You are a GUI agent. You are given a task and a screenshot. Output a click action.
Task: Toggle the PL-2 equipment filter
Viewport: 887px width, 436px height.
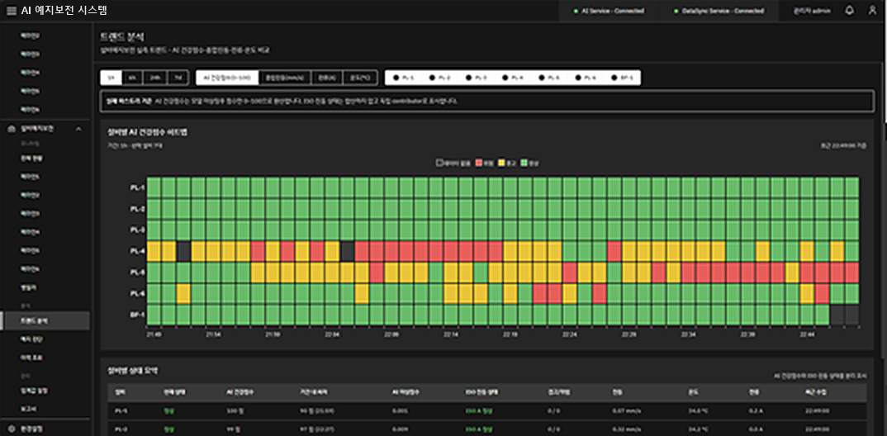tap(440, 78)
